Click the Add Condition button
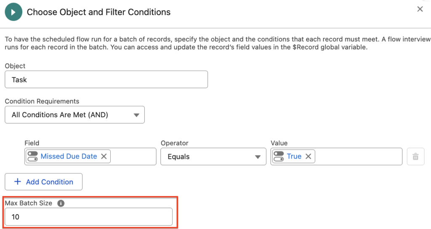Image resolution: width=431 pixels, height=229 pixels. [x=43, y=182]
